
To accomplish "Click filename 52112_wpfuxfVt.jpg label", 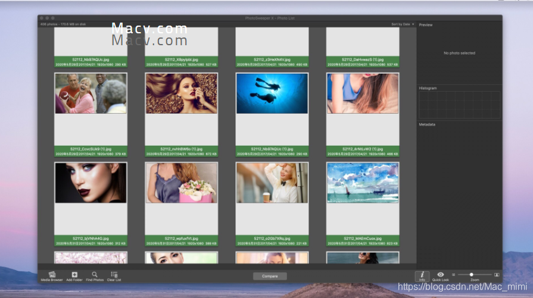I will (182, 239).
